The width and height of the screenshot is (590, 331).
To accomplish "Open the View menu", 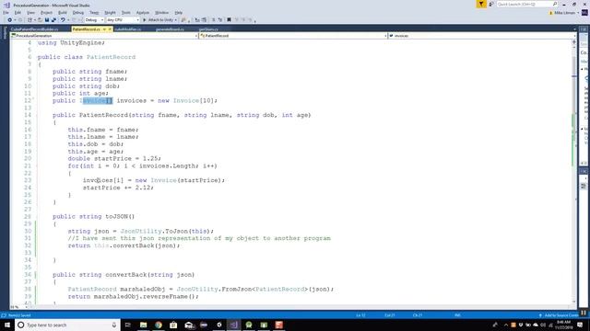I will 30,12.
